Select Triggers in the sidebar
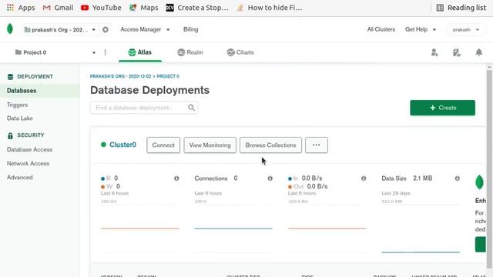493x277 pixels. 17,105
